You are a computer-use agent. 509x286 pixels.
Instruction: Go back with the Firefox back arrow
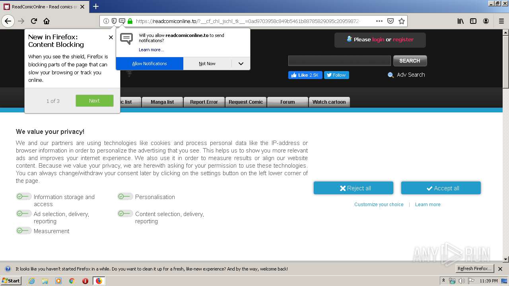click(8, 21)
